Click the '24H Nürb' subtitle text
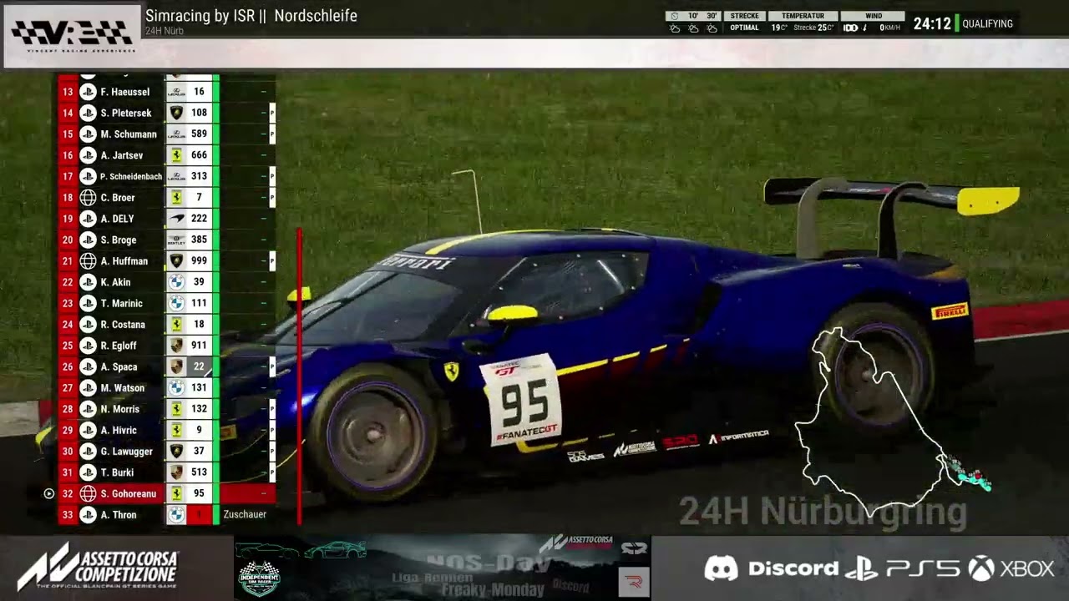Image resolution: width=1069 pixels, height=601 pixels. (165, 31)
